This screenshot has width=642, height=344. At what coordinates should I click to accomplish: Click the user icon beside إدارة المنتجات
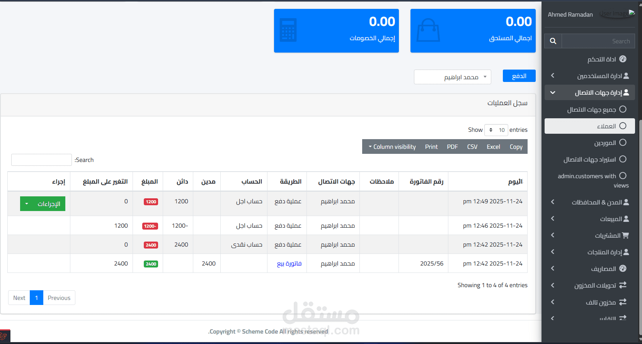click(x=626, y=252)
